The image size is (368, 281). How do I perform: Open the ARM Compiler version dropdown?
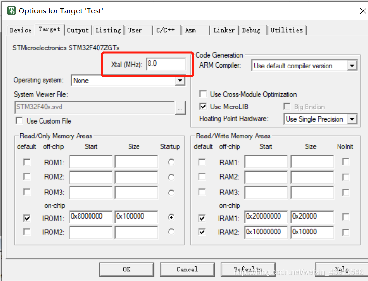352,66
